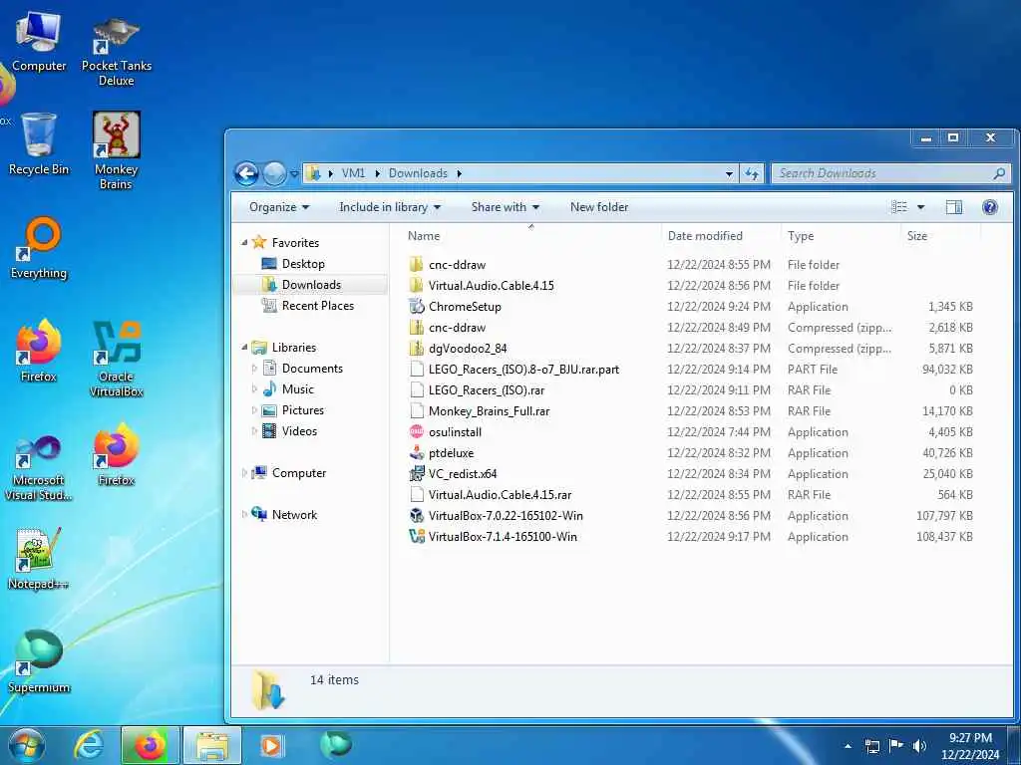The height and width of the screenshot is (765, 1021).
Task: Select Firefox shortcut beside Oracle VirtualBox
Action: click(x=39, y=350)
